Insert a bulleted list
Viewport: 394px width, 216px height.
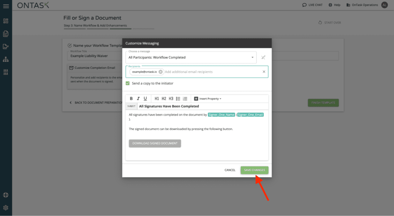pyautogui.click(x=178, y=99)
